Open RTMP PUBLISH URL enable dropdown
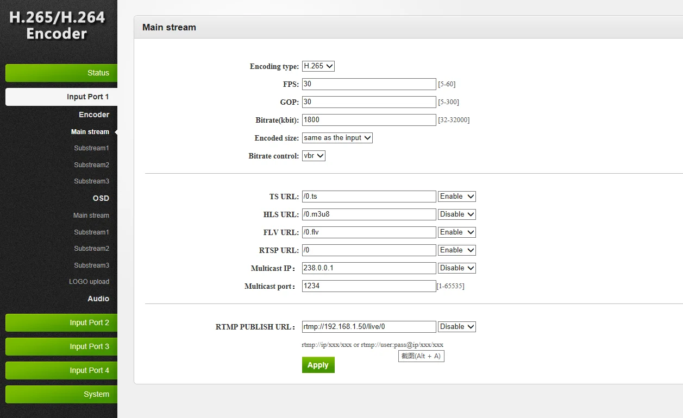Viewport: 683px width, 418px height. (457, 327)
